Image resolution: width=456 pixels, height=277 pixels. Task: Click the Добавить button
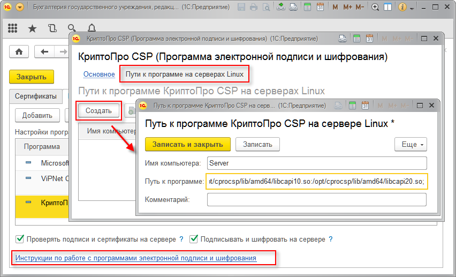[x=37, y=116]
